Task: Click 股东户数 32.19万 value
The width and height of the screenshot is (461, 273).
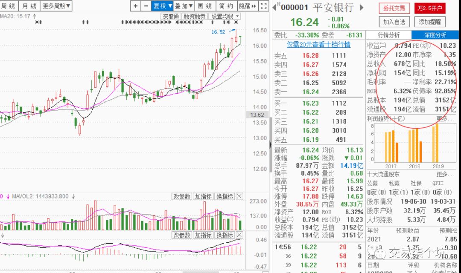Action: [x=414, y=210]
